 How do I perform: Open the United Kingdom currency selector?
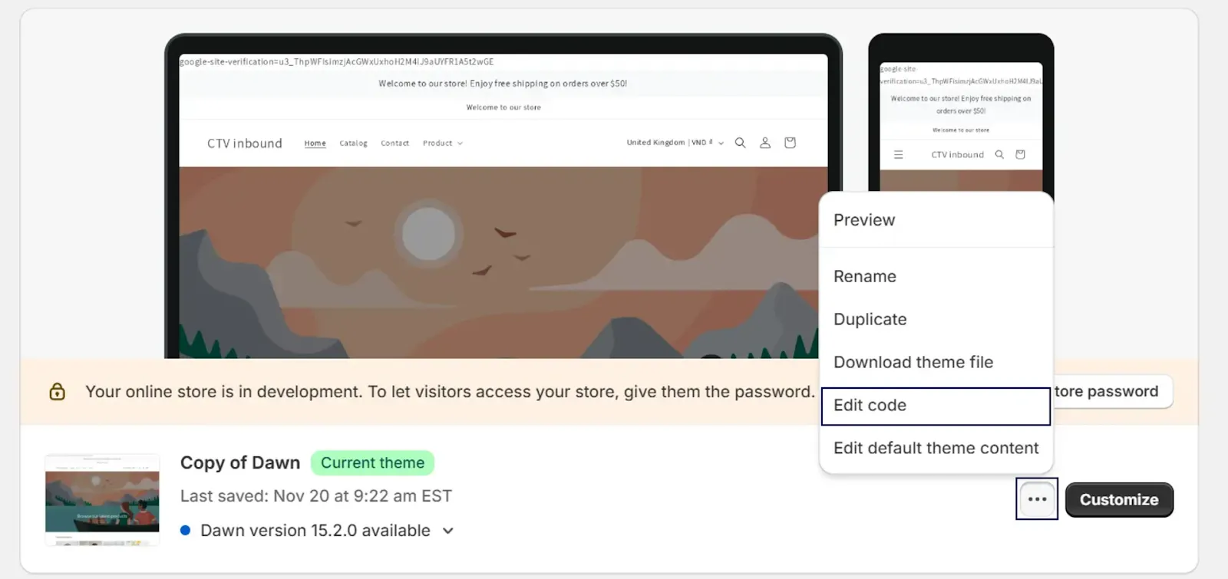pyautogui.click(x=675, y=143)
